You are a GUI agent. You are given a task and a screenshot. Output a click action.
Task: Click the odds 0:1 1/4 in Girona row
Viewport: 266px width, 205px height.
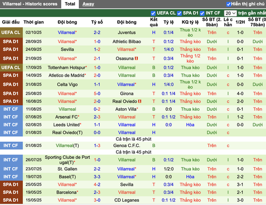click(x=169, y=94)
